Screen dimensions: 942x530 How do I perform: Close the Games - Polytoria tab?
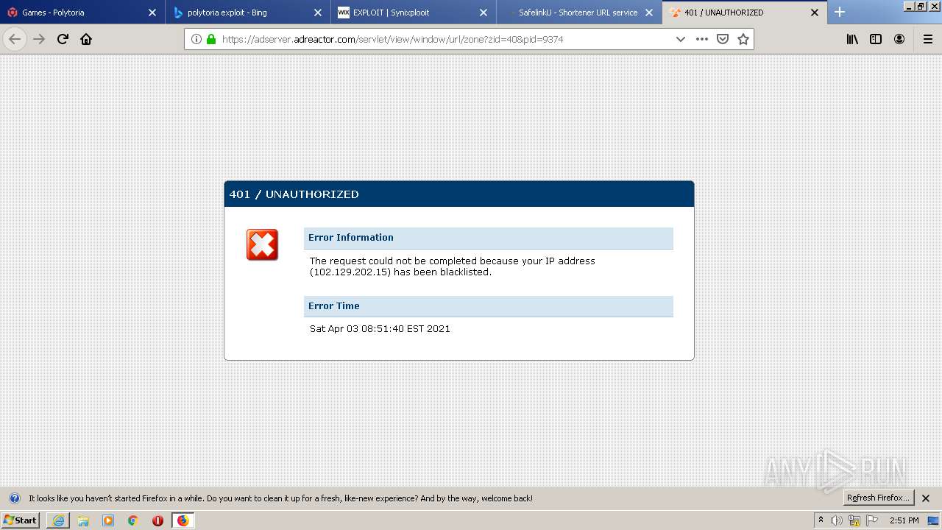152,13
